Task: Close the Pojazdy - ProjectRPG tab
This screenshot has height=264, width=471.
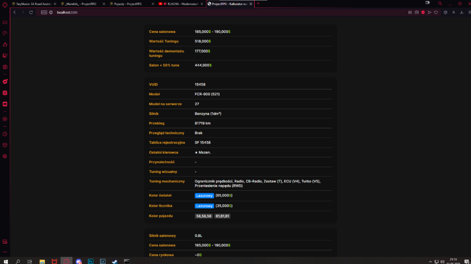Action: [x=153, y=4]
